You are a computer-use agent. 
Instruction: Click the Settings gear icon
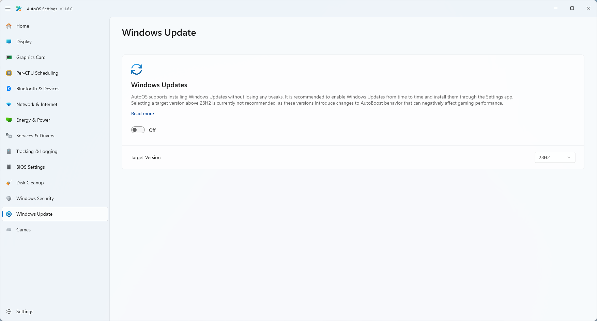[x=9, y=311]
